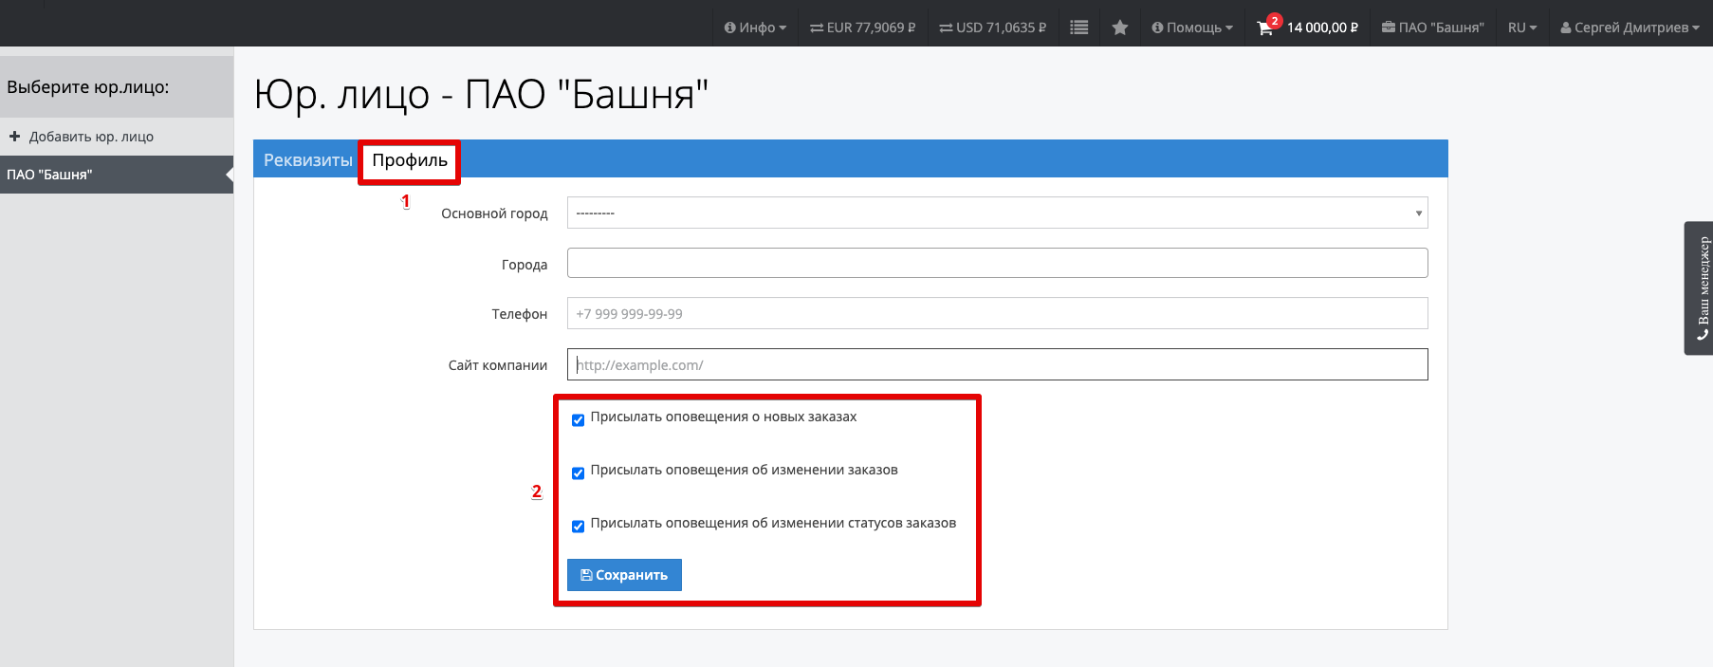Image resolution: width=1713 pixels, height=667 pixels.
Task: Open the shopping cart icon
Action: tap(1264, 28)
